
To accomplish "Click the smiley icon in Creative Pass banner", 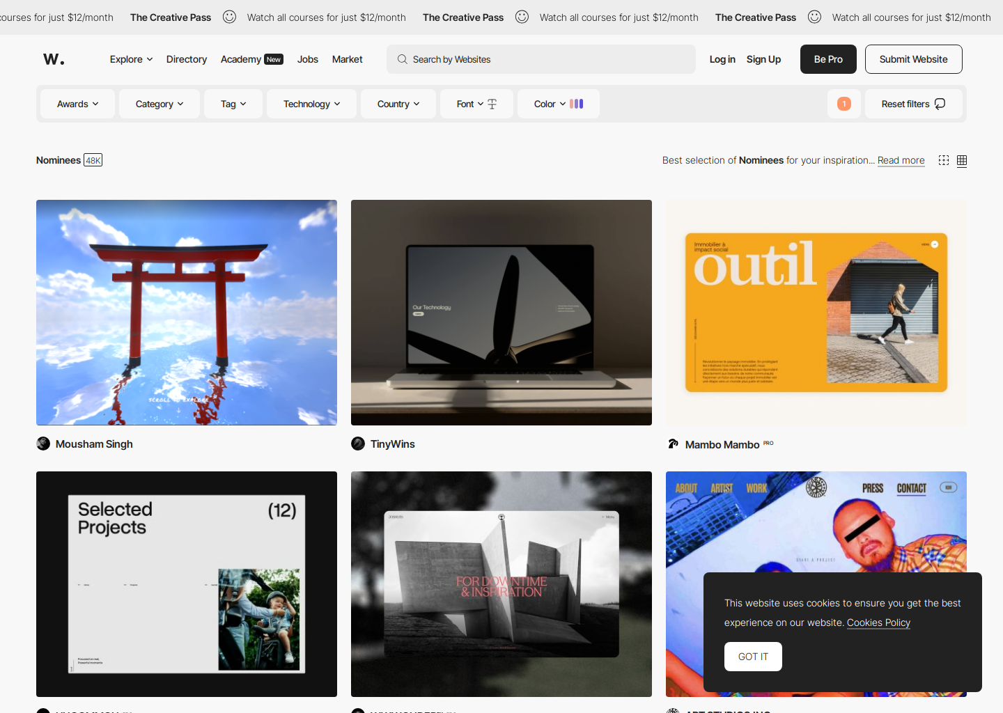I will click(x=229, y=17).
